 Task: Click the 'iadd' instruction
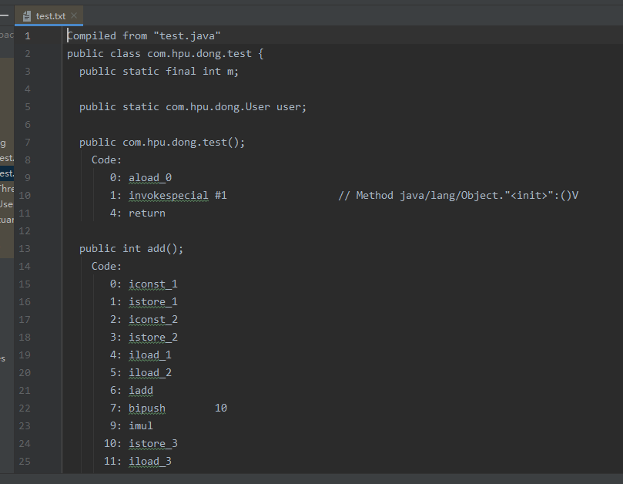(x=141, y=391)
